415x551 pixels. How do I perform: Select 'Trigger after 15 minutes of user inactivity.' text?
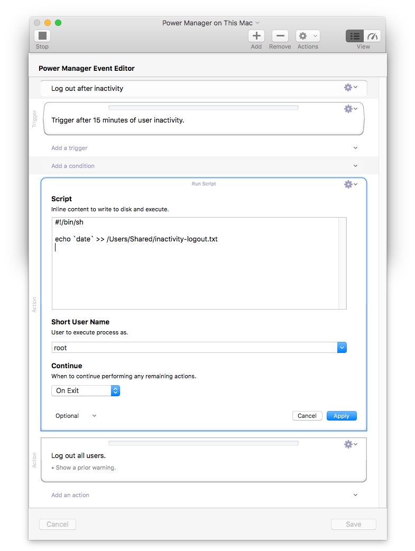pyautogui.click(x=118, y=120)
